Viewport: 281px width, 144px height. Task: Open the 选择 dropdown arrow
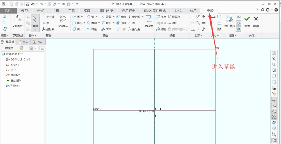point(35,29)
